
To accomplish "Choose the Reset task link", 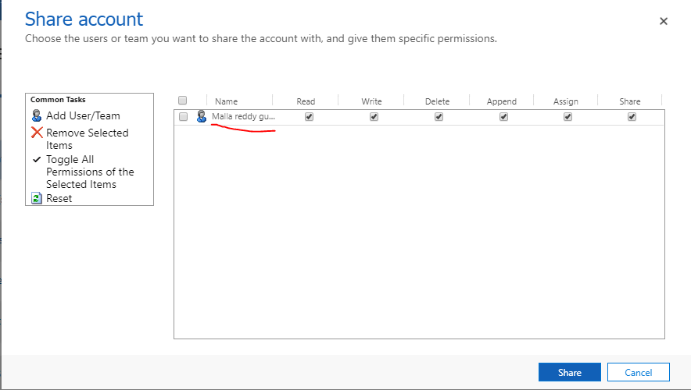I will click(59, 198).
